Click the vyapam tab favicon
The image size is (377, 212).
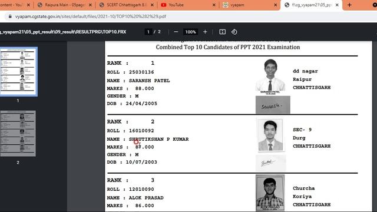pos(225,5)
